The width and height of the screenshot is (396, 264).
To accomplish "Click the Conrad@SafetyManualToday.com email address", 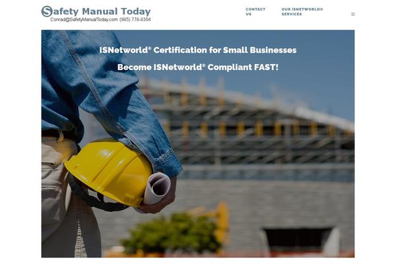I will tap(84, 19).
